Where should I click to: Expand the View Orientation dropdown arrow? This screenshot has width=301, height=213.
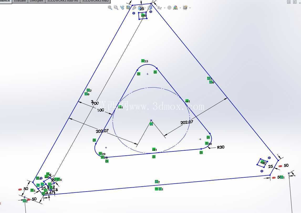[x=145, y=8]
